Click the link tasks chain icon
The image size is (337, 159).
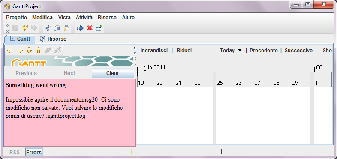coord(48,50)
